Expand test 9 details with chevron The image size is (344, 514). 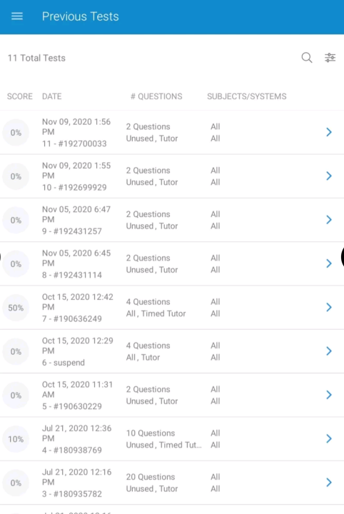(329, 220)
